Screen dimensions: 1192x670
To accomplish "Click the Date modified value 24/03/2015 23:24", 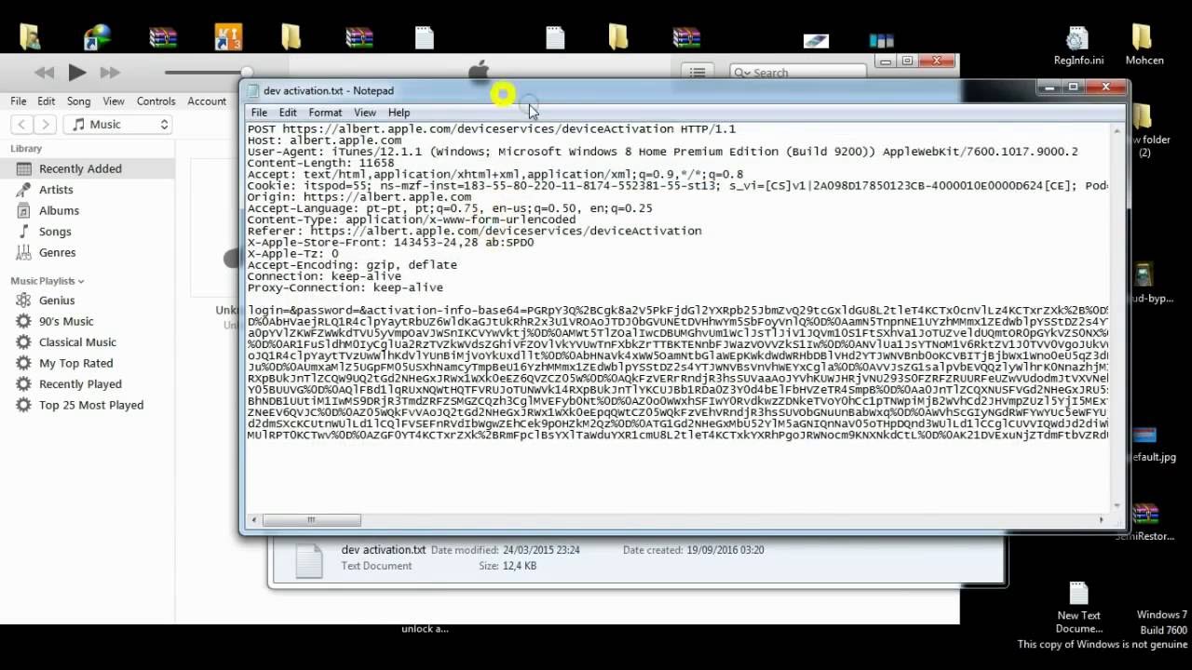I will 541,550.
